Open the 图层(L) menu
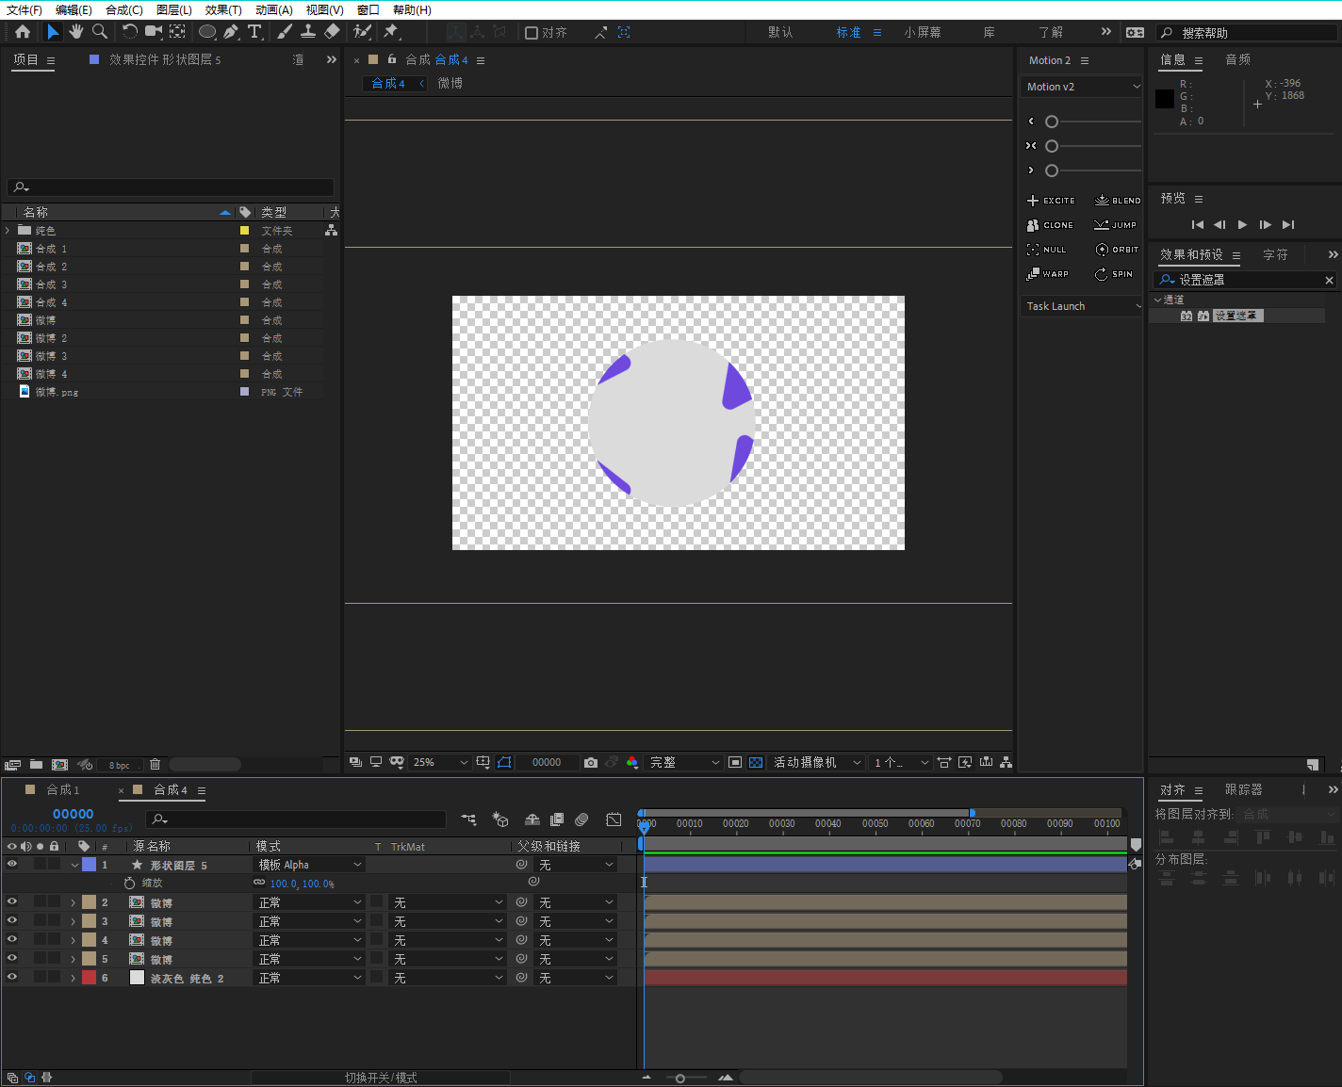Screen dimensions: 1342x1087 click(x=174, y=9)
